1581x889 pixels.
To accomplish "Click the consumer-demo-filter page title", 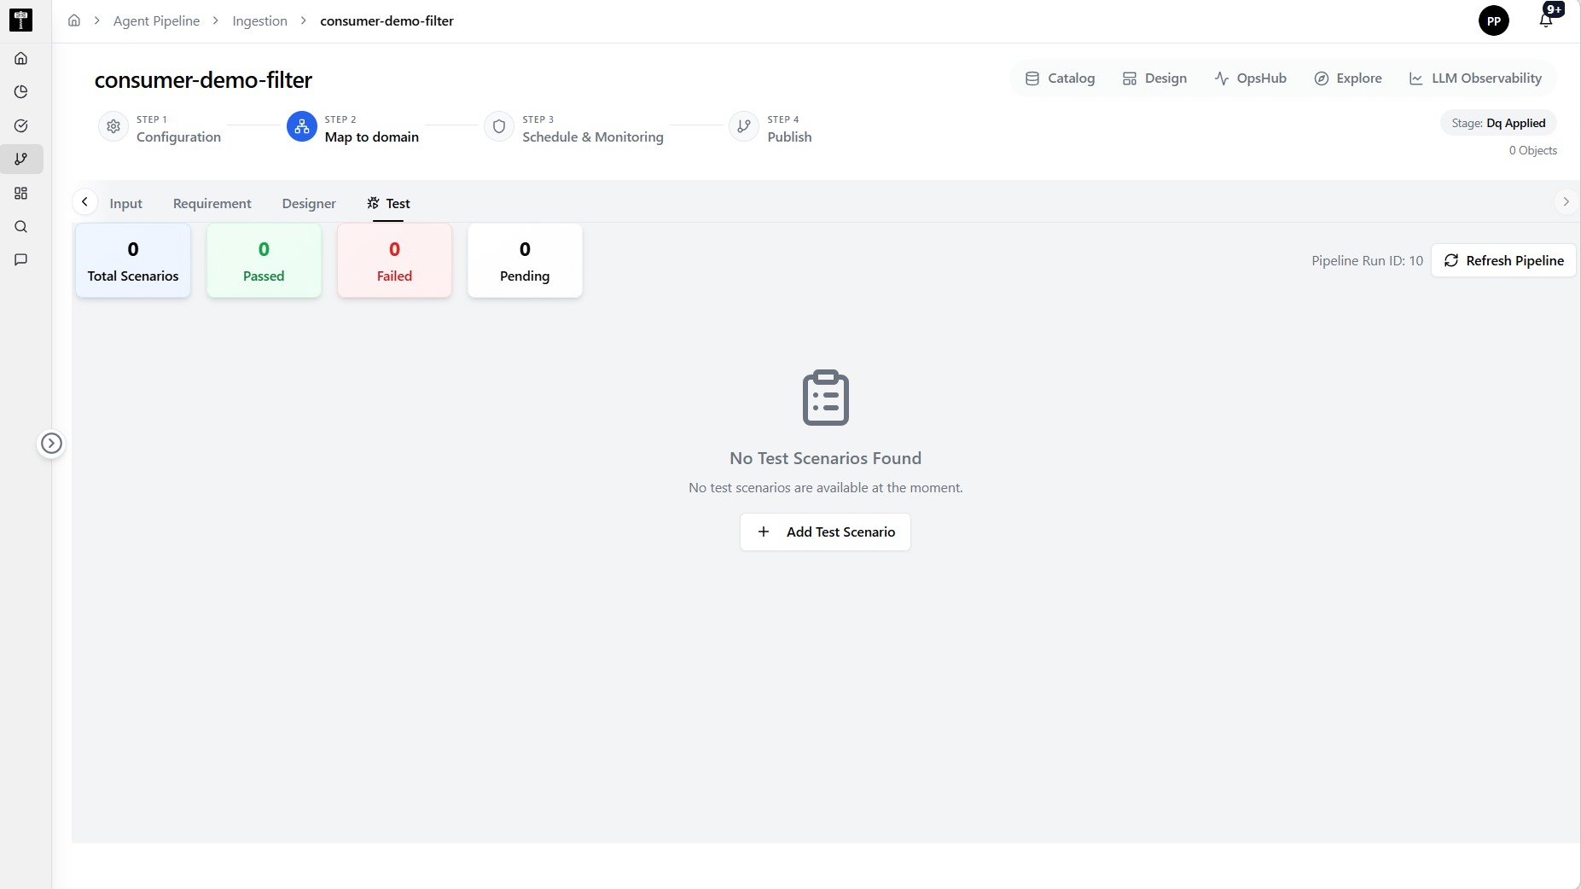I will pos(203,79).
